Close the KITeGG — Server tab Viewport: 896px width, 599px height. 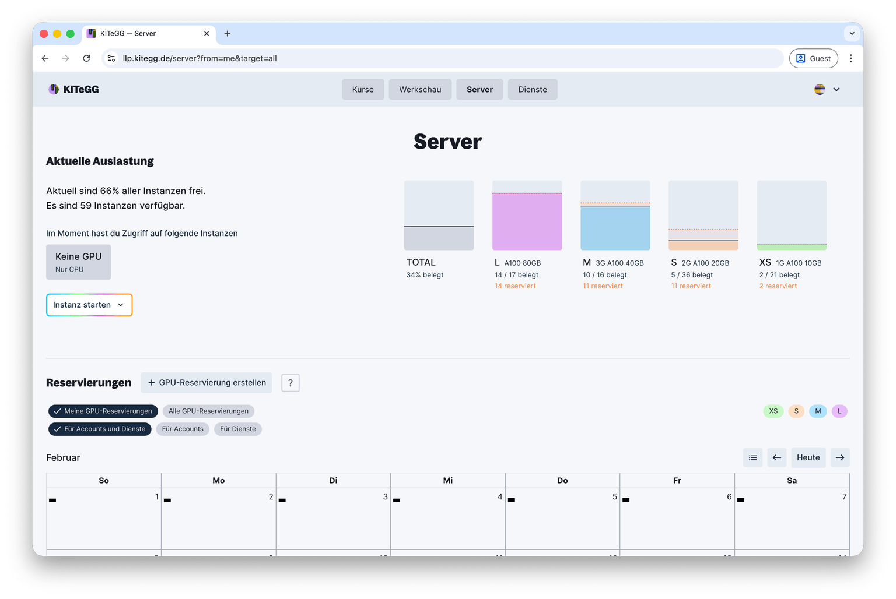206,34
